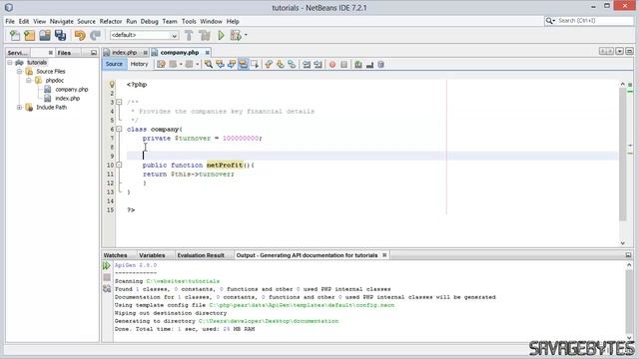The image size is (639, 359).
Task: Go to next bookmark icon
Action: tap(280, 64)
